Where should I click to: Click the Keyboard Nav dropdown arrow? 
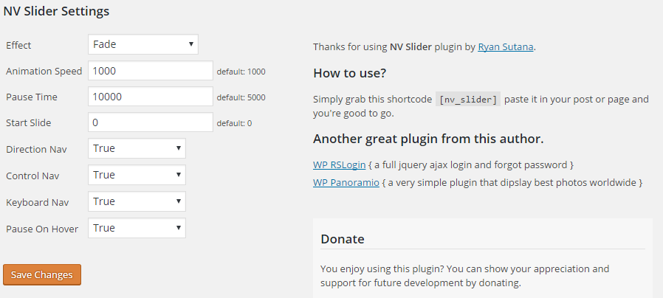click(x=179, y=201)
